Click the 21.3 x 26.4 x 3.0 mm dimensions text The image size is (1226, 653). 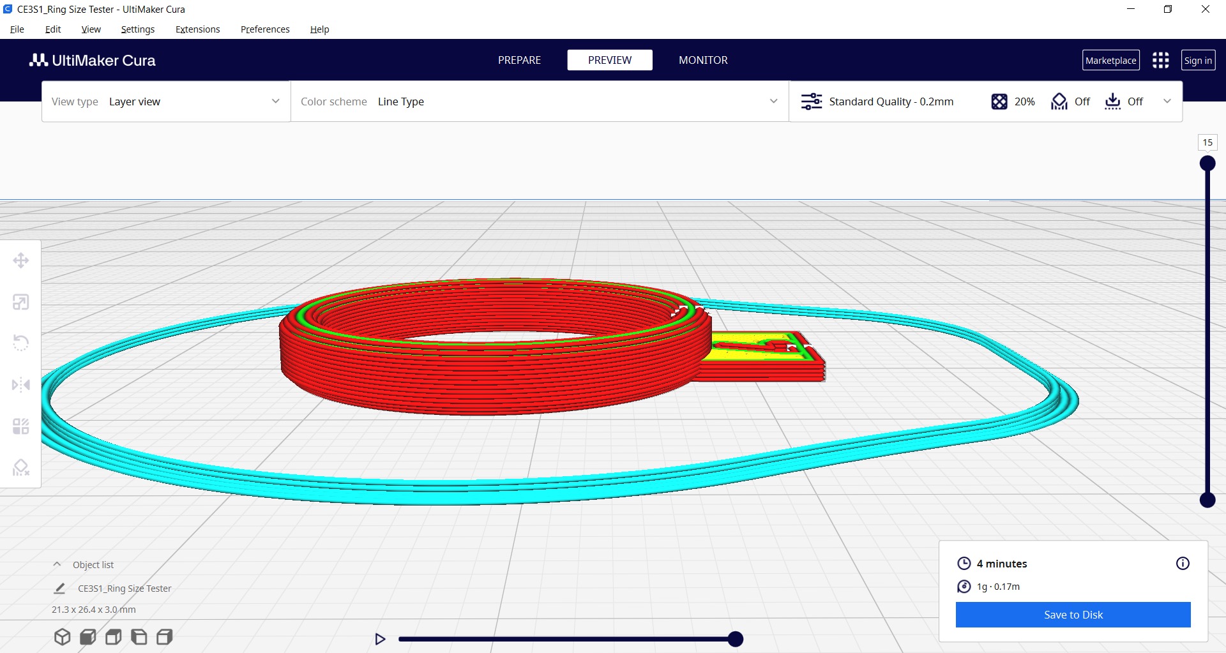pos(94,610)
